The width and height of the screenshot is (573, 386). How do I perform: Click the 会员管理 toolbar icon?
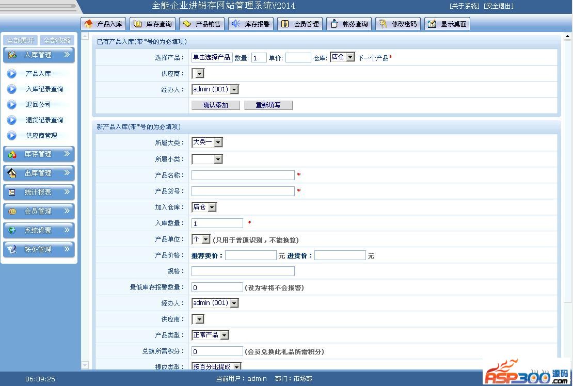[285, 24]
